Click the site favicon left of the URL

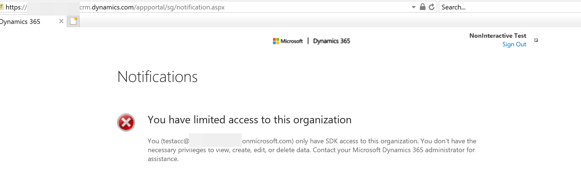click(1, 7)
